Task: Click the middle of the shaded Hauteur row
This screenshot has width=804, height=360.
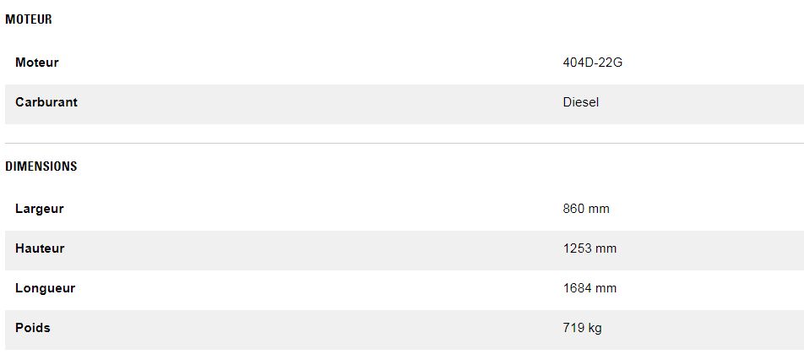Action: point(402,250)
